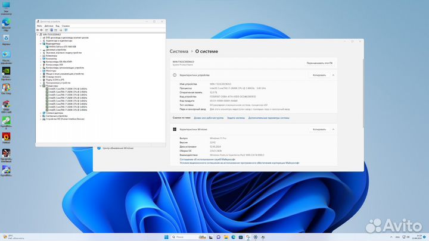This screenshot has height=241, width=429.
Task: Expand Audio inputs and outputs category
Action: click(41, 40)
